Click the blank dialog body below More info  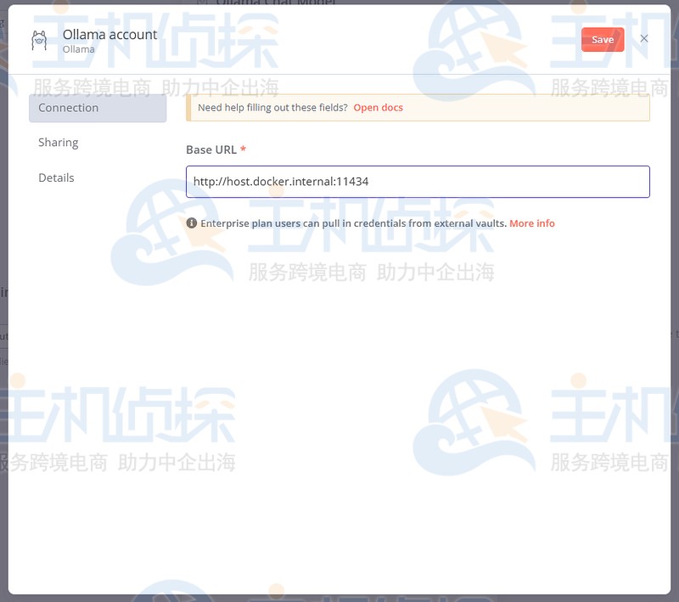tap(418, 382)
